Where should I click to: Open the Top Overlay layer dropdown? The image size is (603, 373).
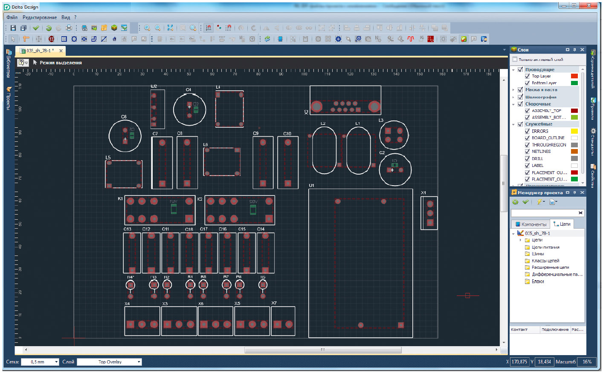pos(139,362)
